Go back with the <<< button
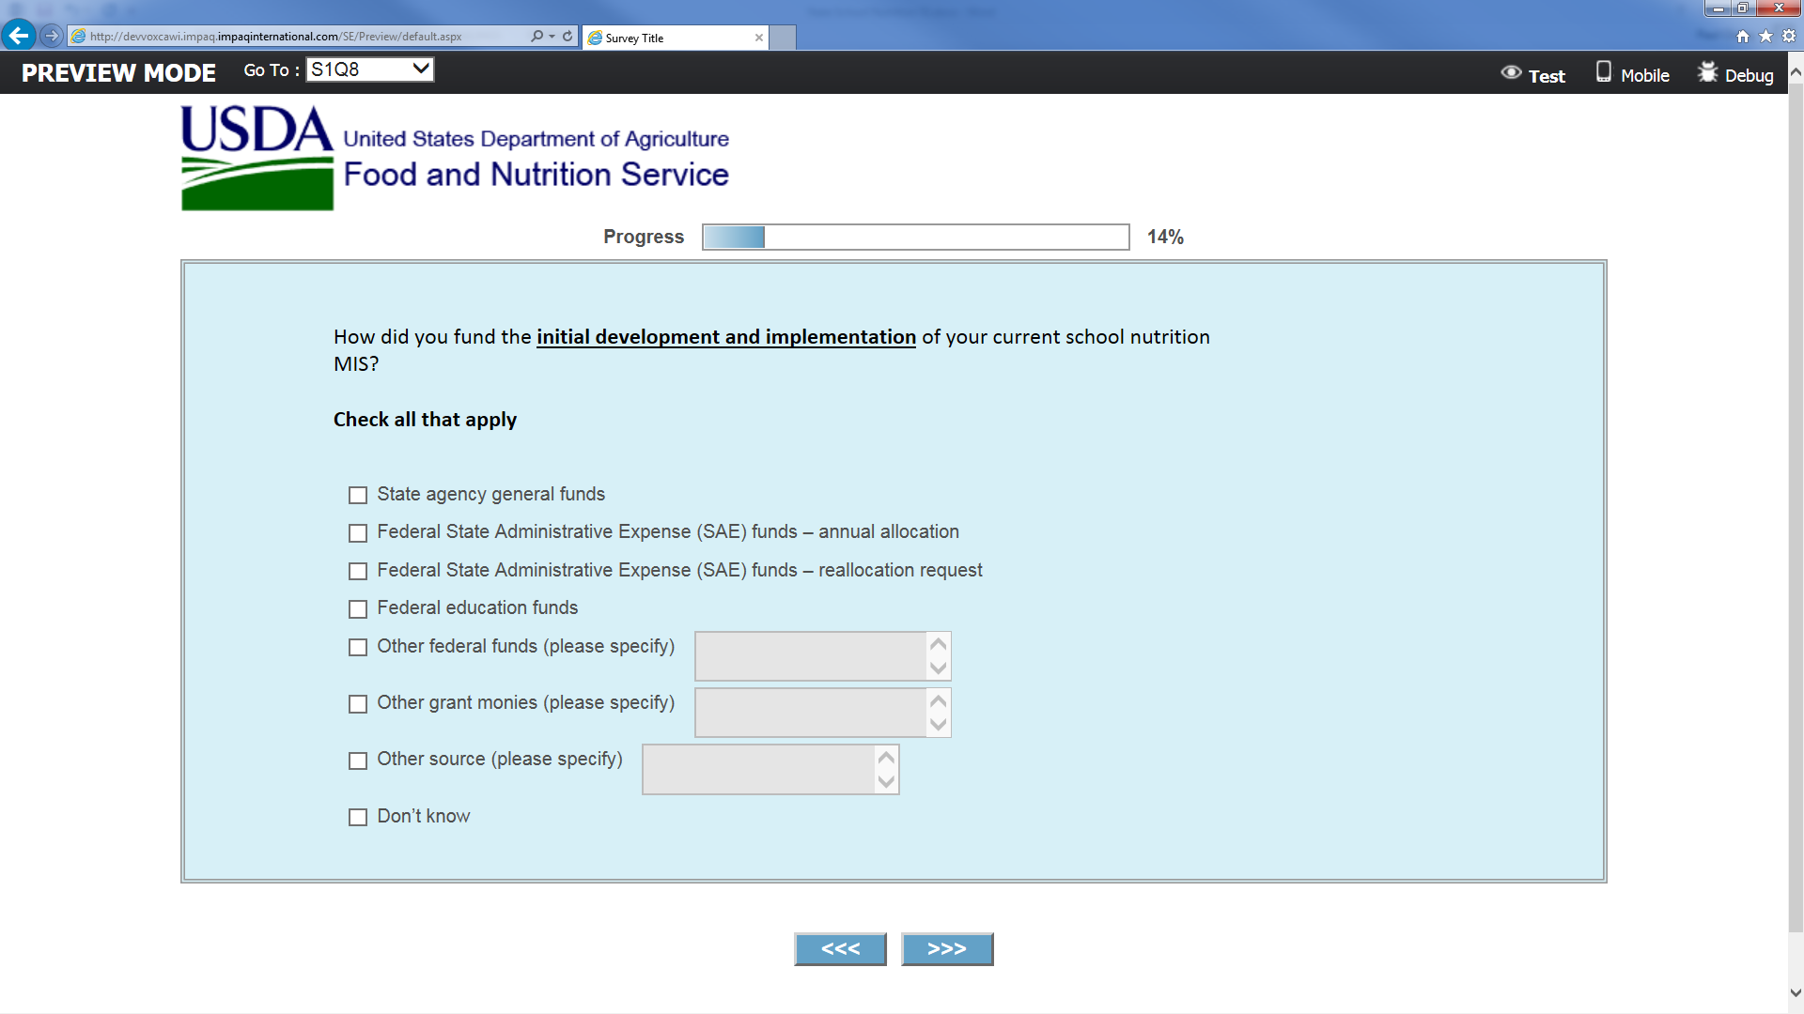Viewport: 1804px width, 1014px height. point(840,949)
